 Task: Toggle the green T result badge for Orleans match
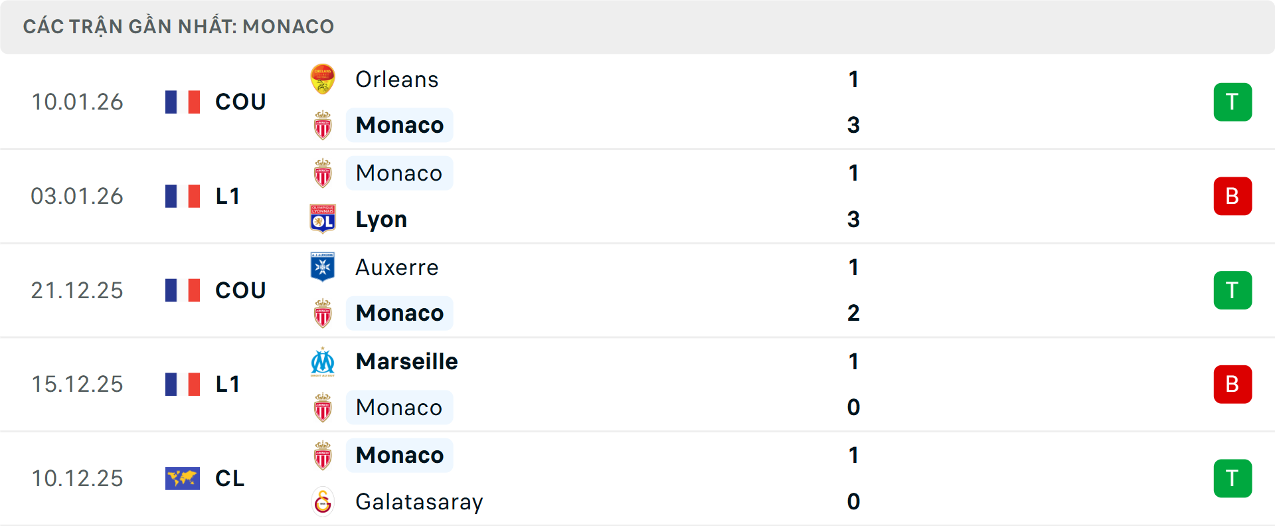click(1233, 102)
